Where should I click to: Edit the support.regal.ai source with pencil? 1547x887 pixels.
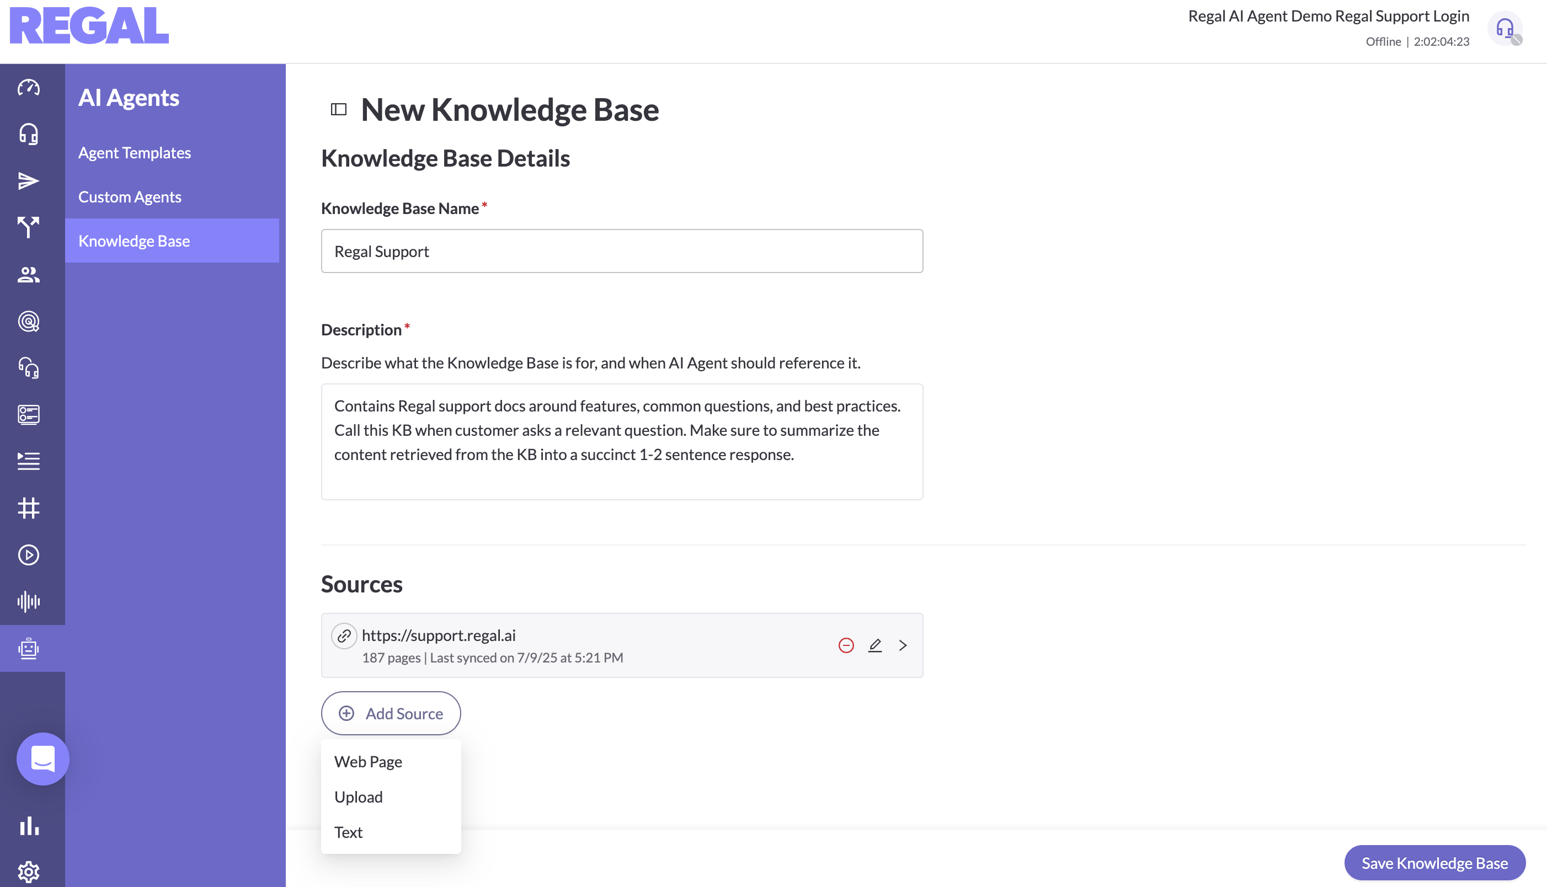pyautogui.click(x=875, y=645)
